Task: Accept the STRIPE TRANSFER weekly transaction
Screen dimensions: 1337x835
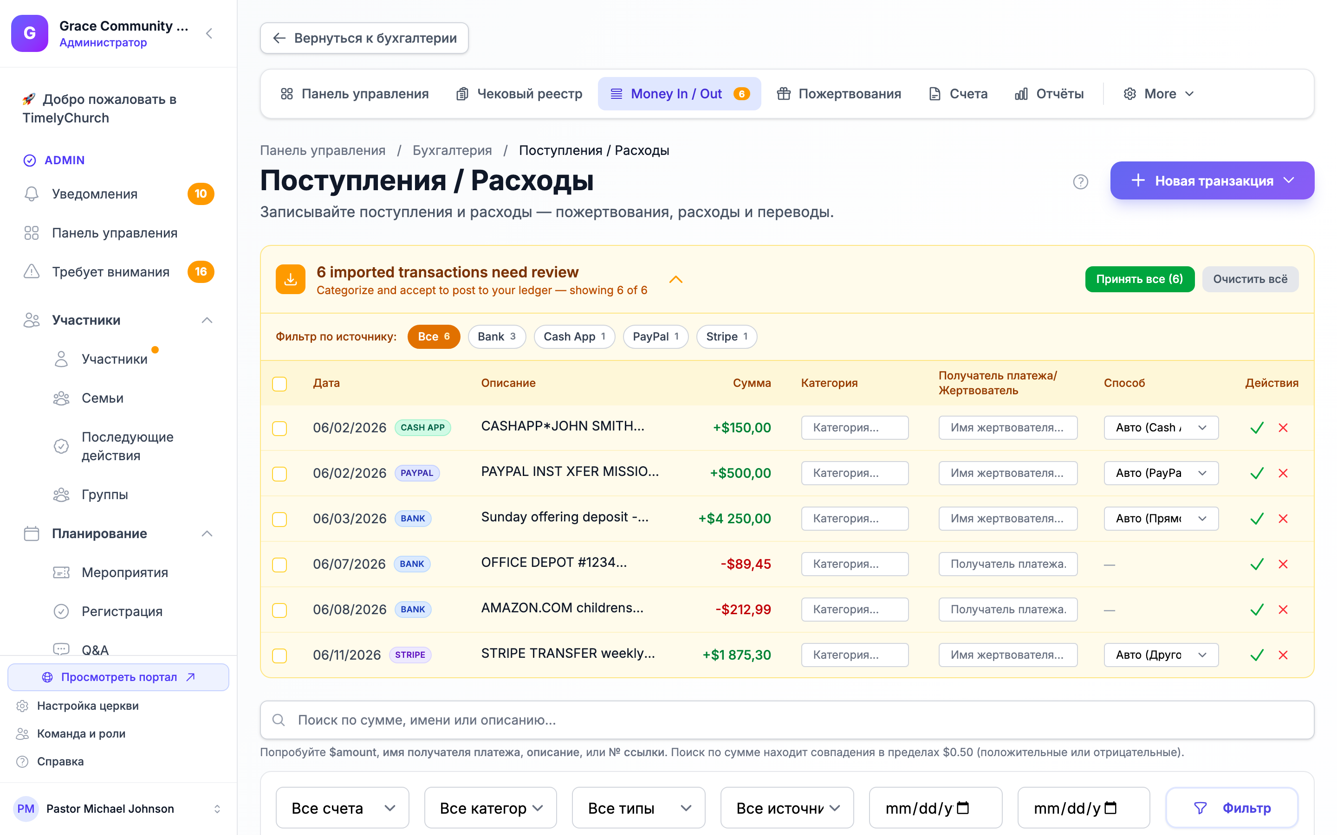Action: (x=1257, y=655)
